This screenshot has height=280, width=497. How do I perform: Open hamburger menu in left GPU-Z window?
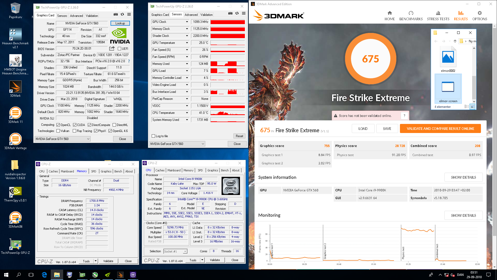(129, 15)
